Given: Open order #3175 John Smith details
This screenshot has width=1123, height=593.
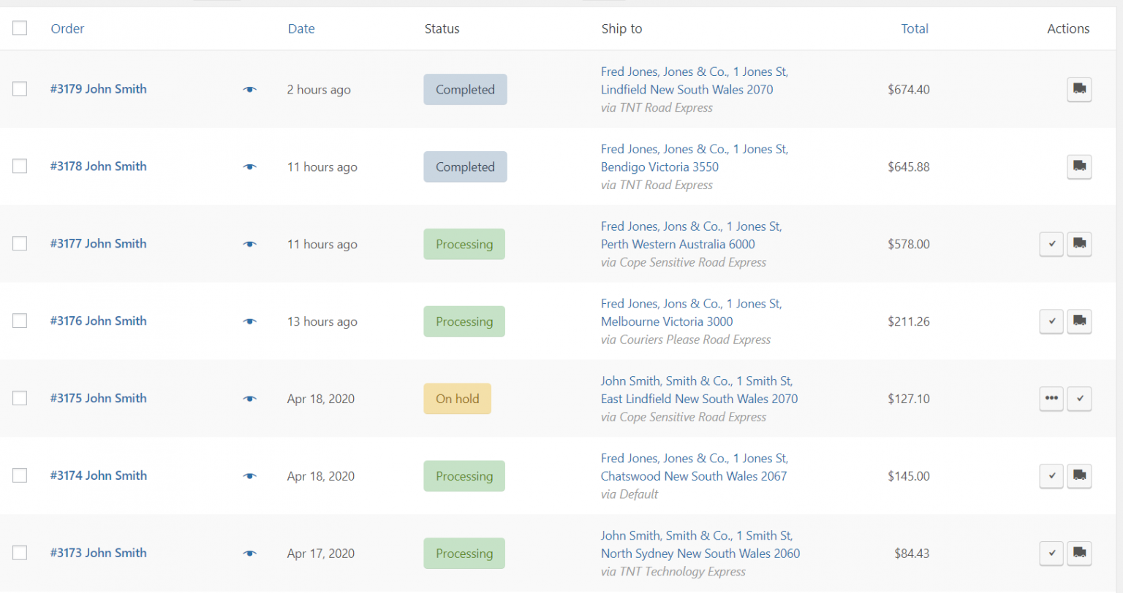Looking at the screenshot, I should [x=98, y=398].
